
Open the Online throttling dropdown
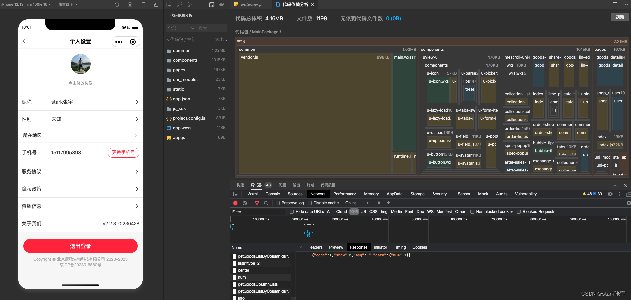[x=357, y=203]
